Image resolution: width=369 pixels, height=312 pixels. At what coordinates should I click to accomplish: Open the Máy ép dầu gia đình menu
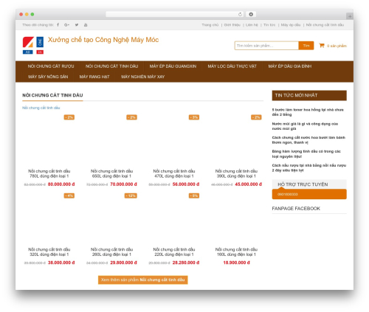(x=290, y=66)
